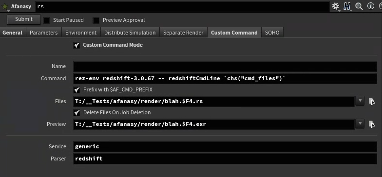This screenshot has height=177, width=382.
Task: Click the Preview parameter label
Action: 57,124
